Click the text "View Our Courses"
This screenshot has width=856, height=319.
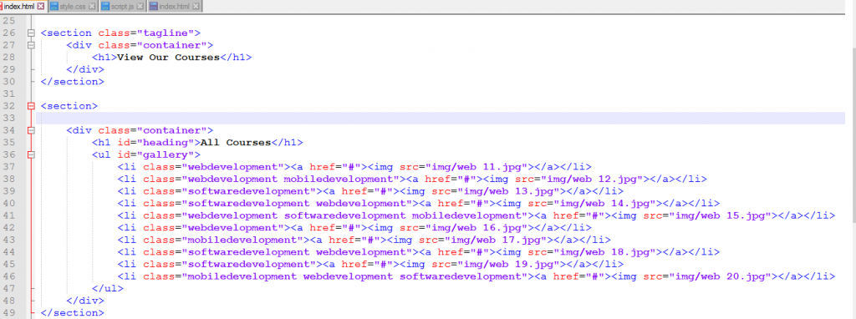point(169,58)
